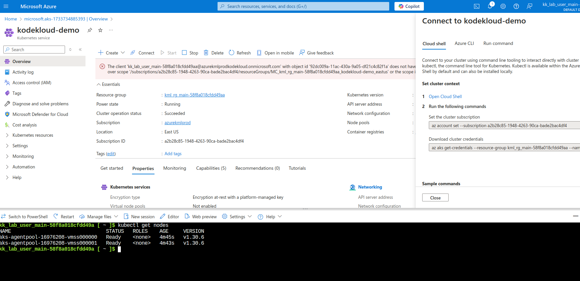Click the Restart power icon in Cloud Shell

(55, 217)
